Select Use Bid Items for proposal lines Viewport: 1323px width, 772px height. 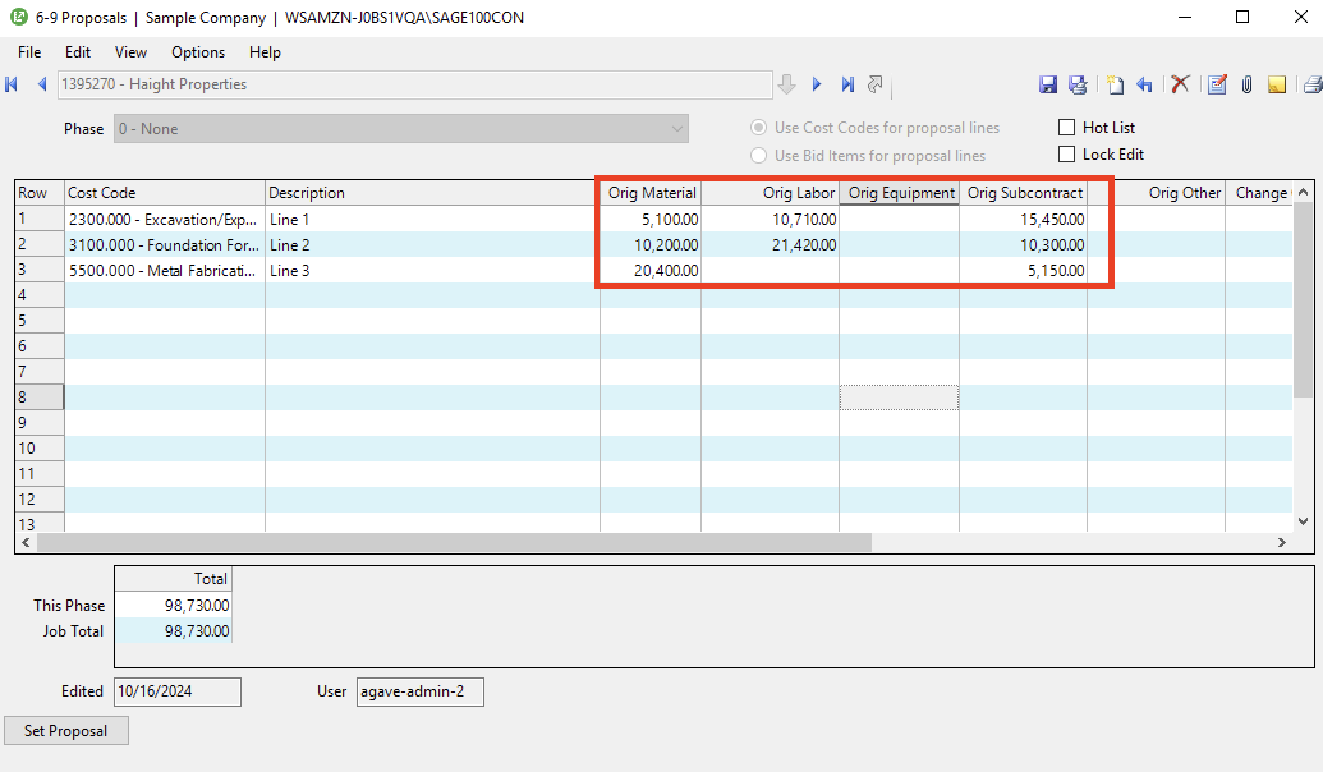[x=759, y=156]
